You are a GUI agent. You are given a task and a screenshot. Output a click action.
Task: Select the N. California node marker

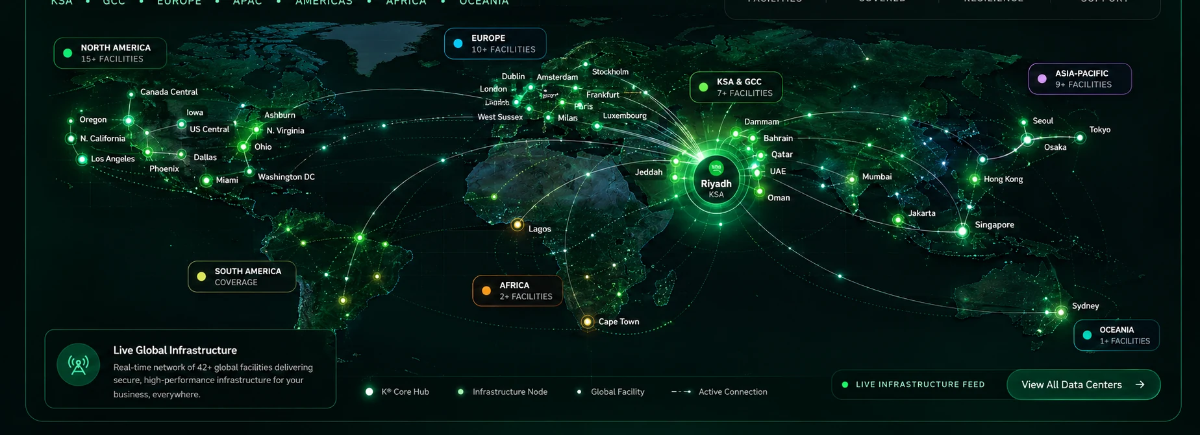(71, 139)
